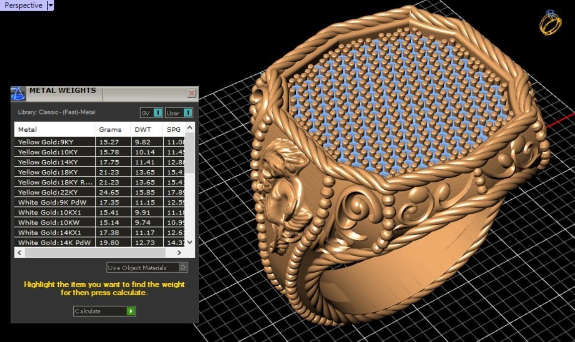Click the 9.82 DWT value
Screen dimensions: 575x342
tap(143, 142)
